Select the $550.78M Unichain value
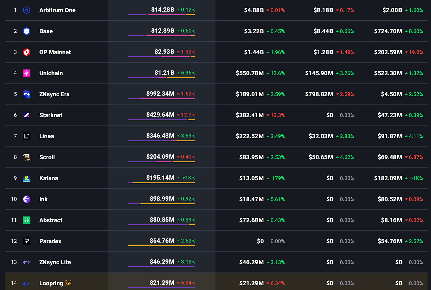The width and height of the screenshot is (431, 290). coord(250,73)
